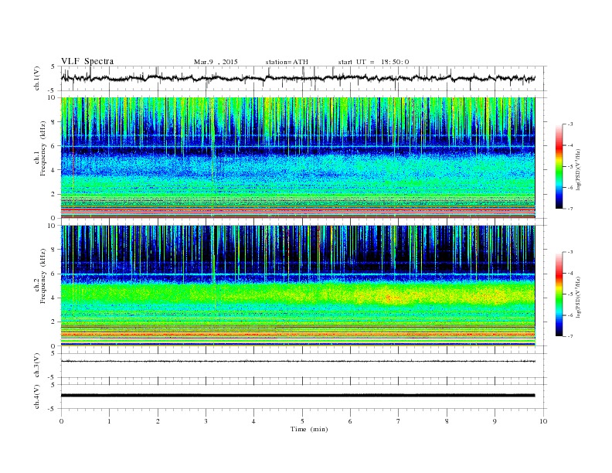Click the log(PSD) label beside the ch.2 color bar

[x=579, y=298]
